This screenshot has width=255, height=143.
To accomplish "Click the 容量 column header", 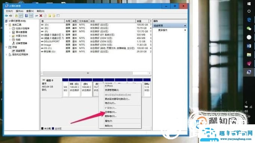I will [142, 21].
